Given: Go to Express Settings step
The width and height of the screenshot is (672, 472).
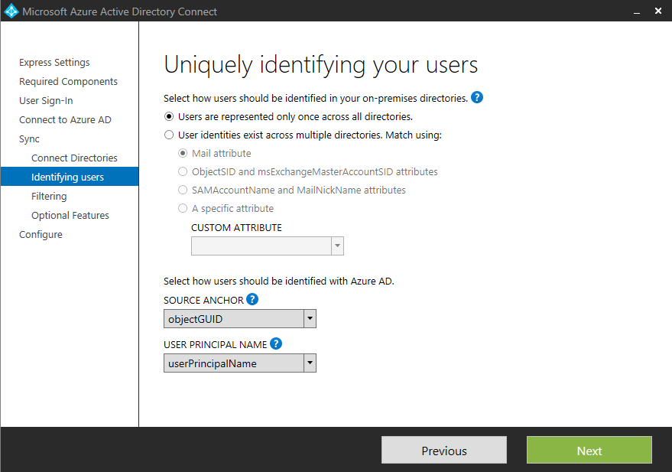Looking at the screenshot, I should pyautogui.click(x=54, y=63).
